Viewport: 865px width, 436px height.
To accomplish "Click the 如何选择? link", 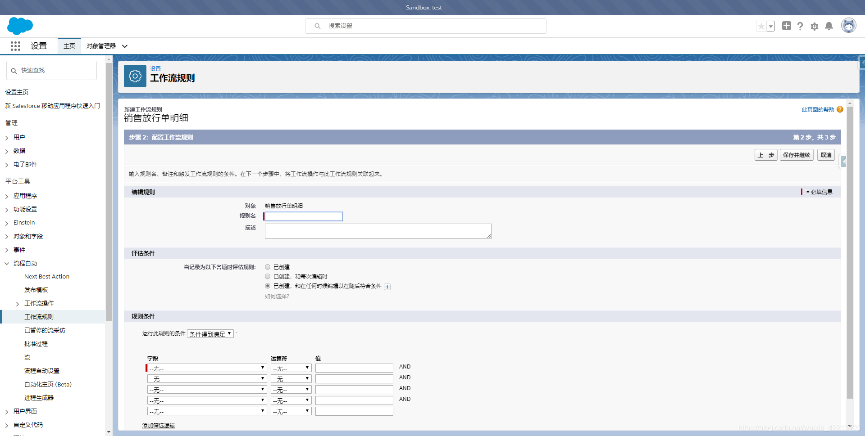I will coord(277,296).
